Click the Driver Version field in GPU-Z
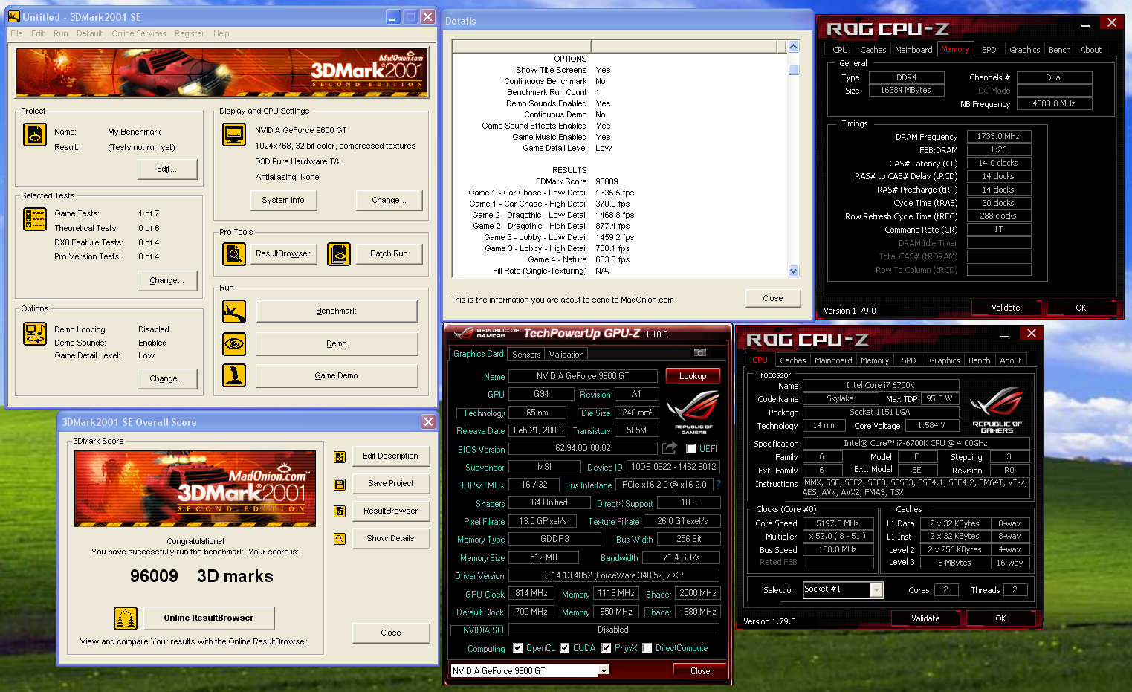1132x692 pixels. click(614, 575)
